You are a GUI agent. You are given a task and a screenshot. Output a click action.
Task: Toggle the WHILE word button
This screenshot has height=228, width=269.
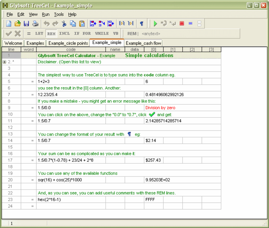tap(102, 34)
